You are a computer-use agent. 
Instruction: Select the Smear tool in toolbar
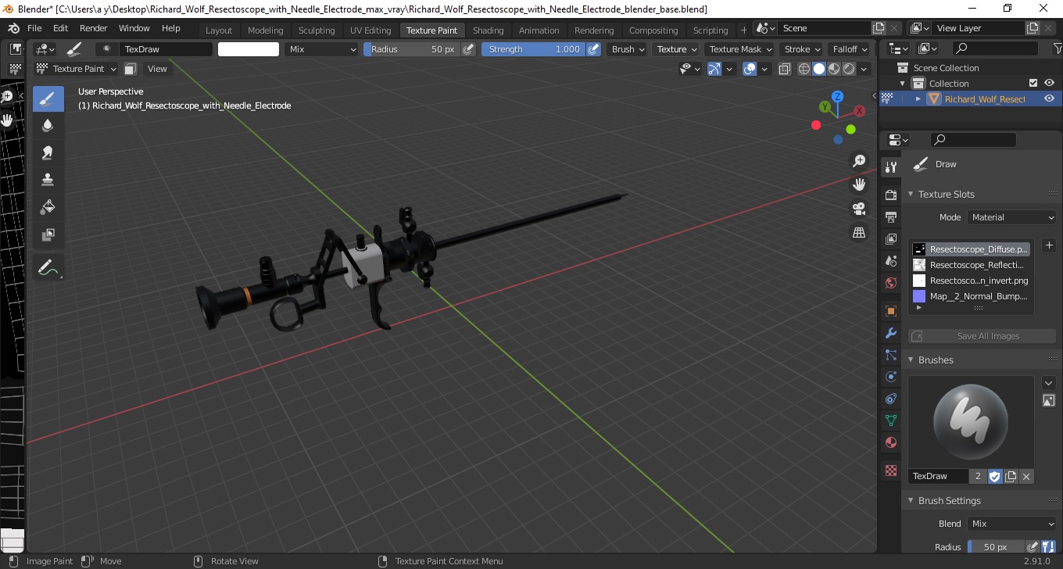(x=48, y=153)
